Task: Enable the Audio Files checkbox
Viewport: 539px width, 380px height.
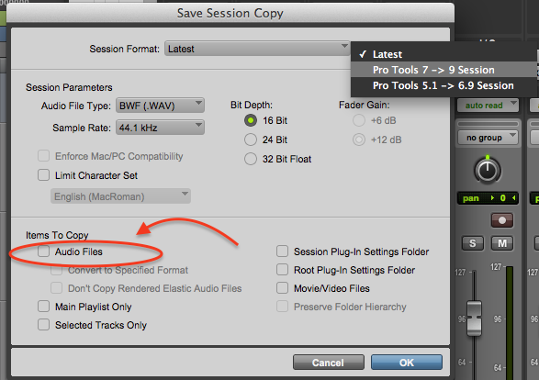Action: click(44, 251)
